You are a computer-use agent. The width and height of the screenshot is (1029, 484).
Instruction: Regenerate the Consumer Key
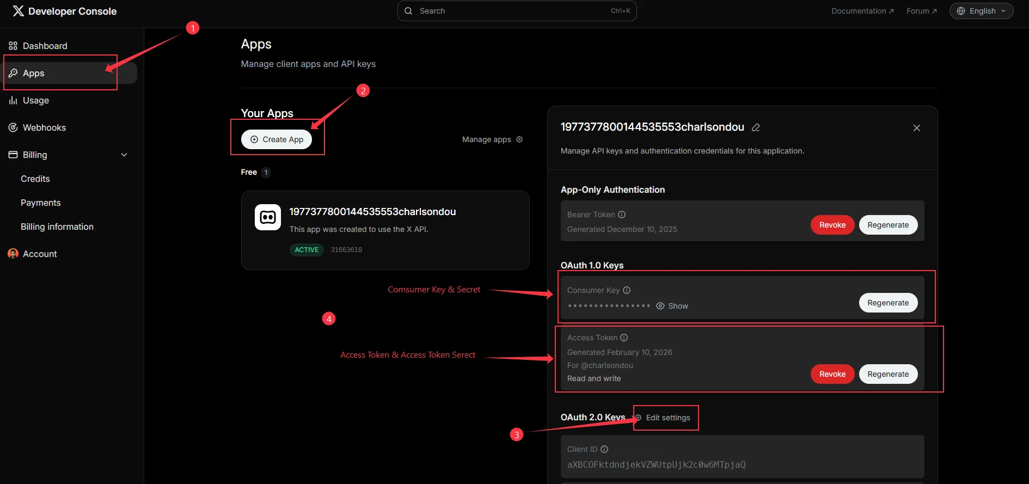click(x=888, y=303)
